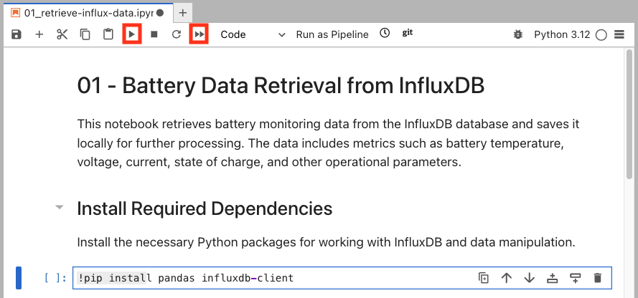Interrupt the kernel with stop button

pyautogui.click(x=154, y=34)
